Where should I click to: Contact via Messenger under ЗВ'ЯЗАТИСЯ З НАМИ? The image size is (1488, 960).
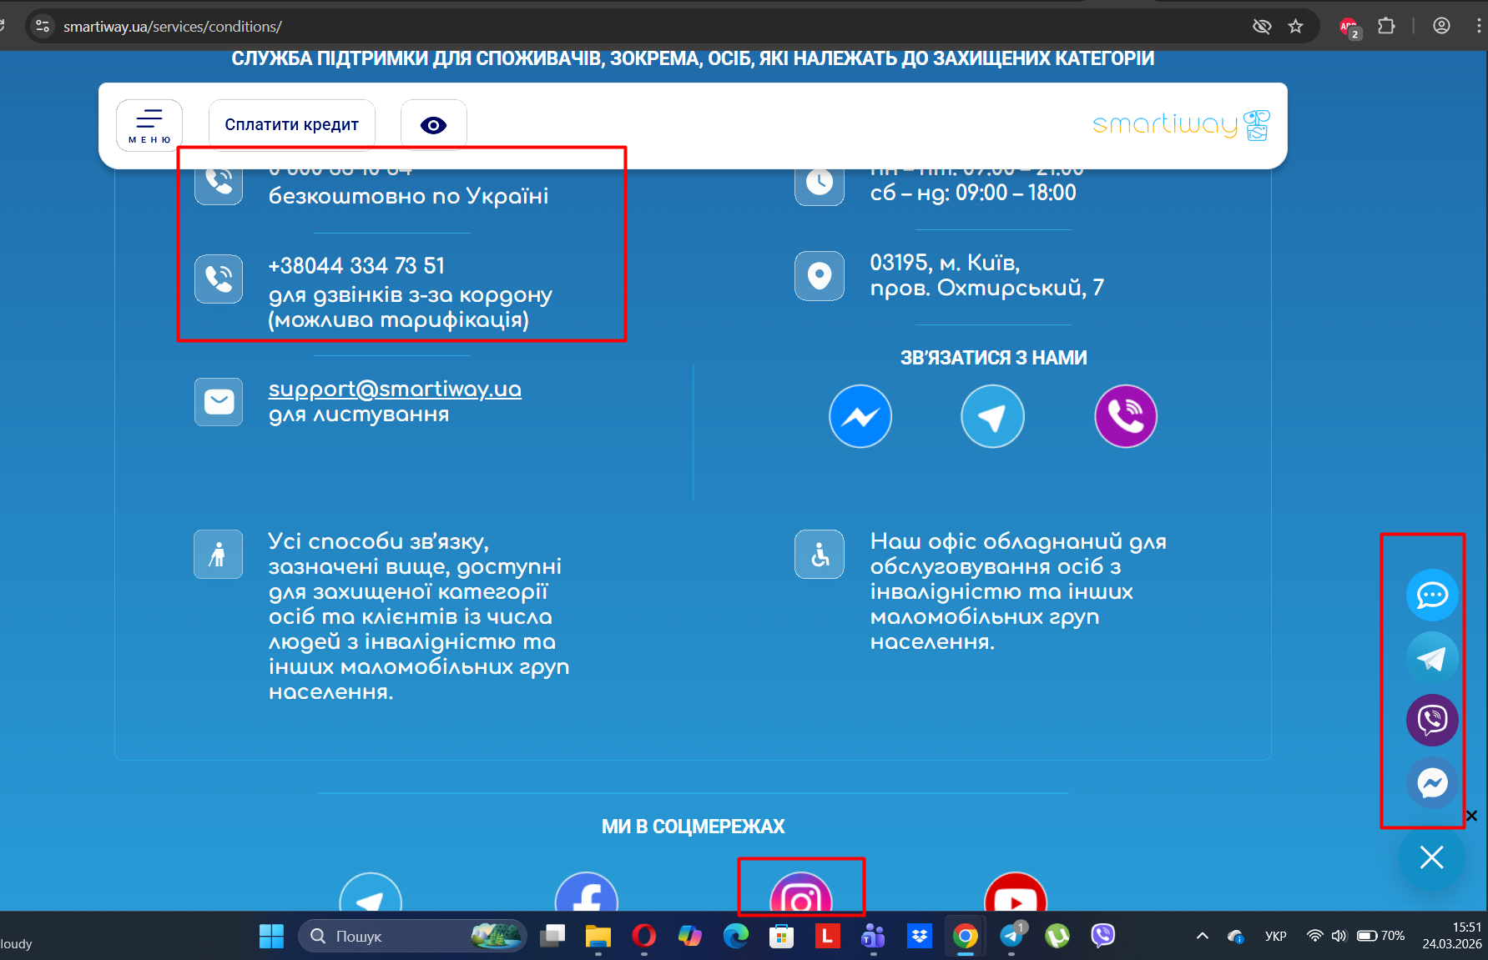tap(860, 416)
